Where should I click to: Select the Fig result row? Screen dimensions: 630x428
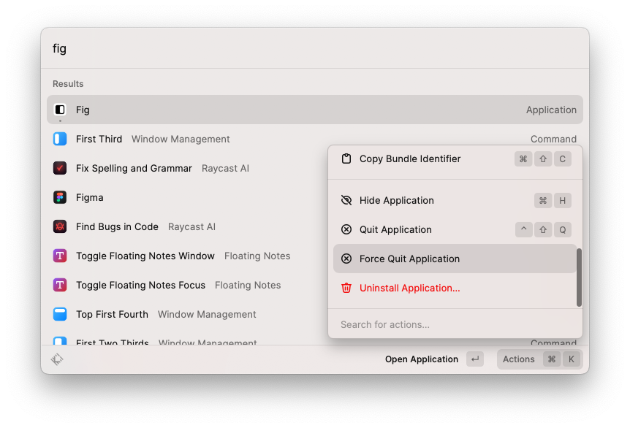point(315,110)
